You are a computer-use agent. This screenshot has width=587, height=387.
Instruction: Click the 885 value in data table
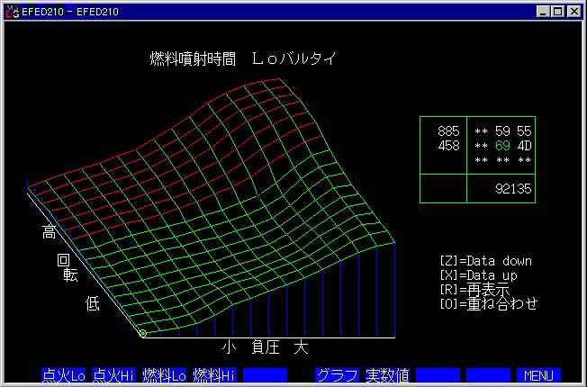448,131
